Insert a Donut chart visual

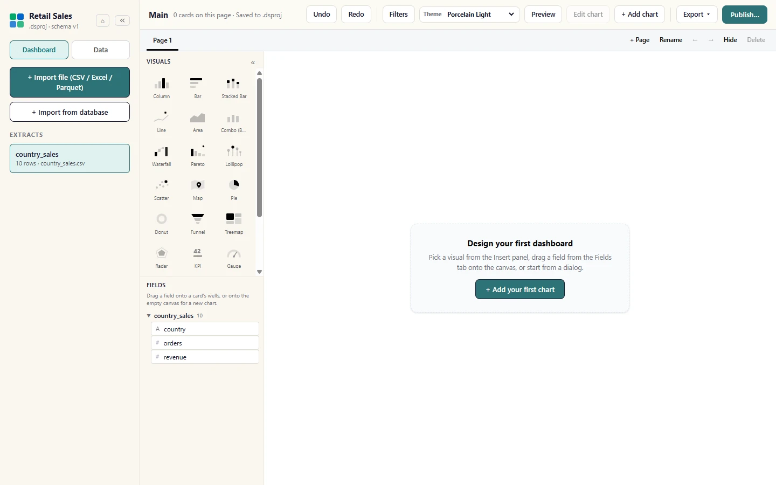[162, 224]
